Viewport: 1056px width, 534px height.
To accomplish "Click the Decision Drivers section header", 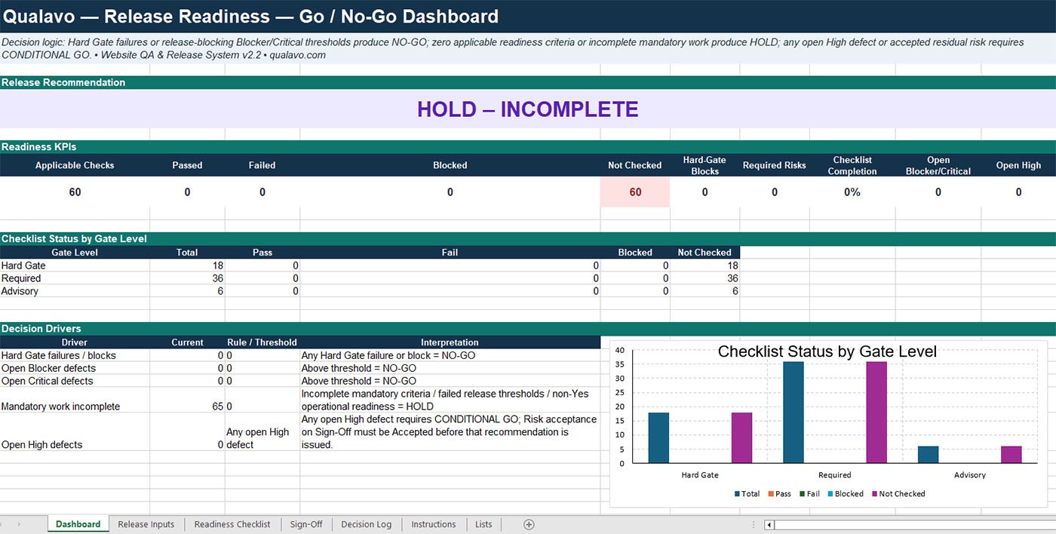I will (x=528, y=329).
